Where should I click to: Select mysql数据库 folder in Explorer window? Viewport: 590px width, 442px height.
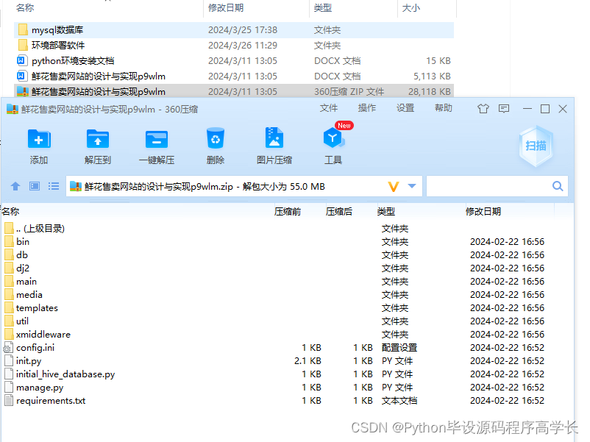click(x=234, y=29)
